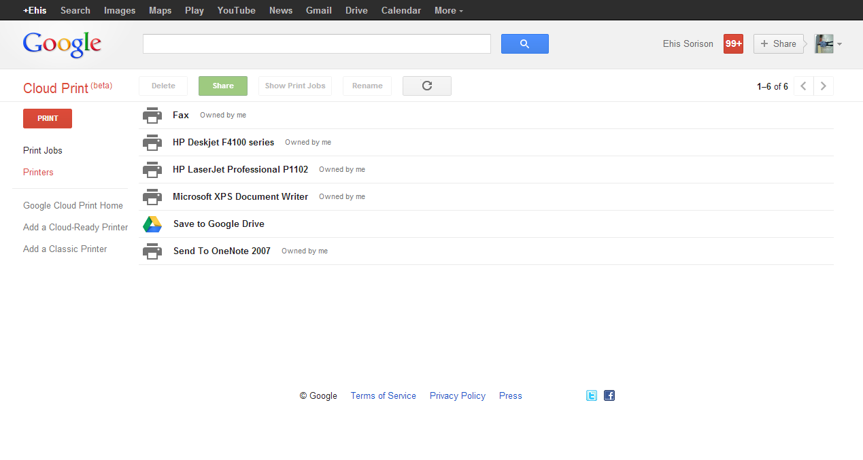The image size is (863, 460).
Task: Open Calendar in the top bar
Action: (x=401, y=10)
